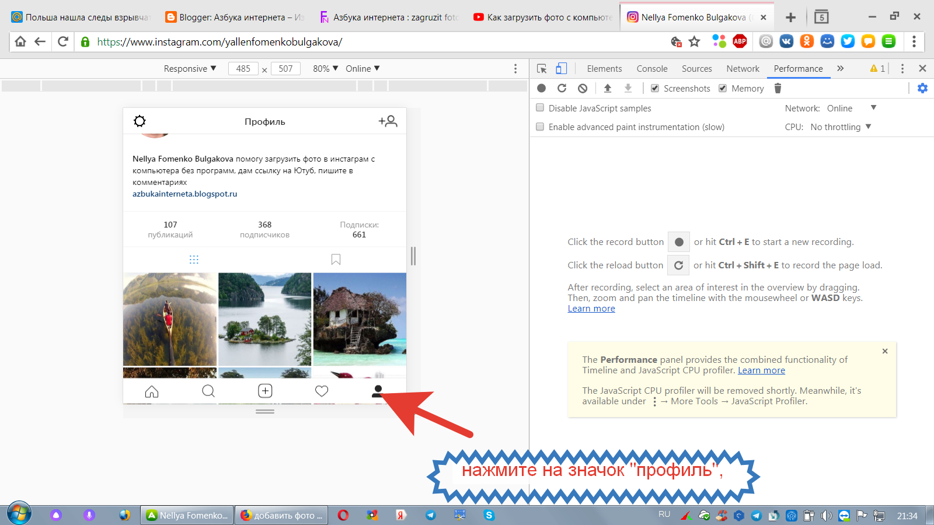Viewport: 934px width, 525px height.
Task: Collect garbage trash can icon
Action: 778,88
